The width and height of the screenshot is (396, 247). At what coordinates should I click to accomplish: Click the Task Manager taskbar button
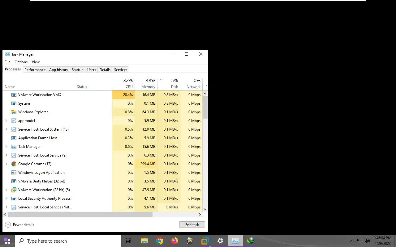coord(235,241)
